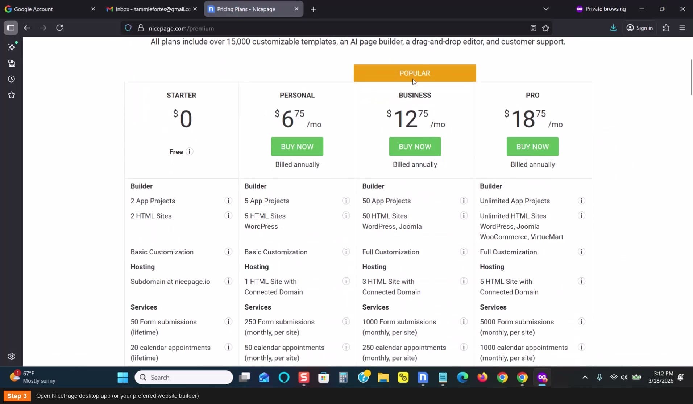The image size is (693, 404).
Task: Click info icon next to Free
Action: [x=189, y=151]
